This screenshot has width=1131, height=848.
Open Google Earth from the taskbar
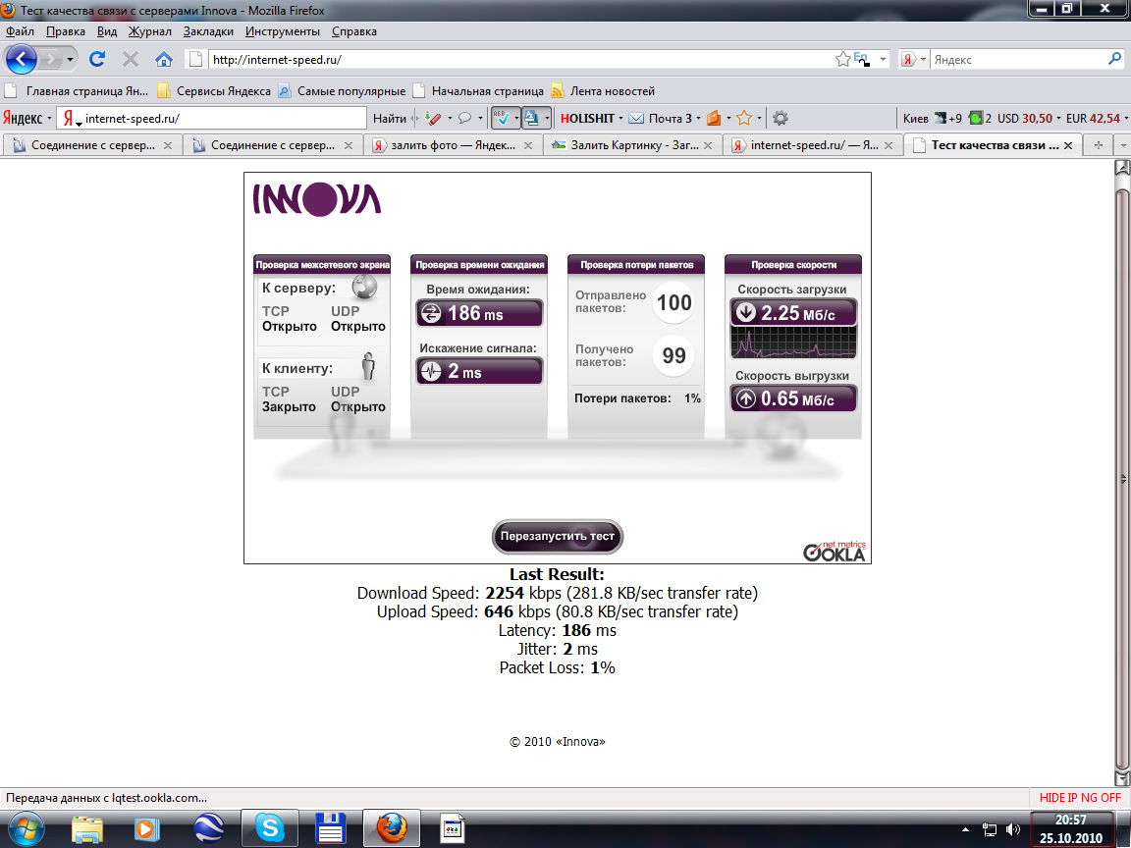(x=208, y=827)
